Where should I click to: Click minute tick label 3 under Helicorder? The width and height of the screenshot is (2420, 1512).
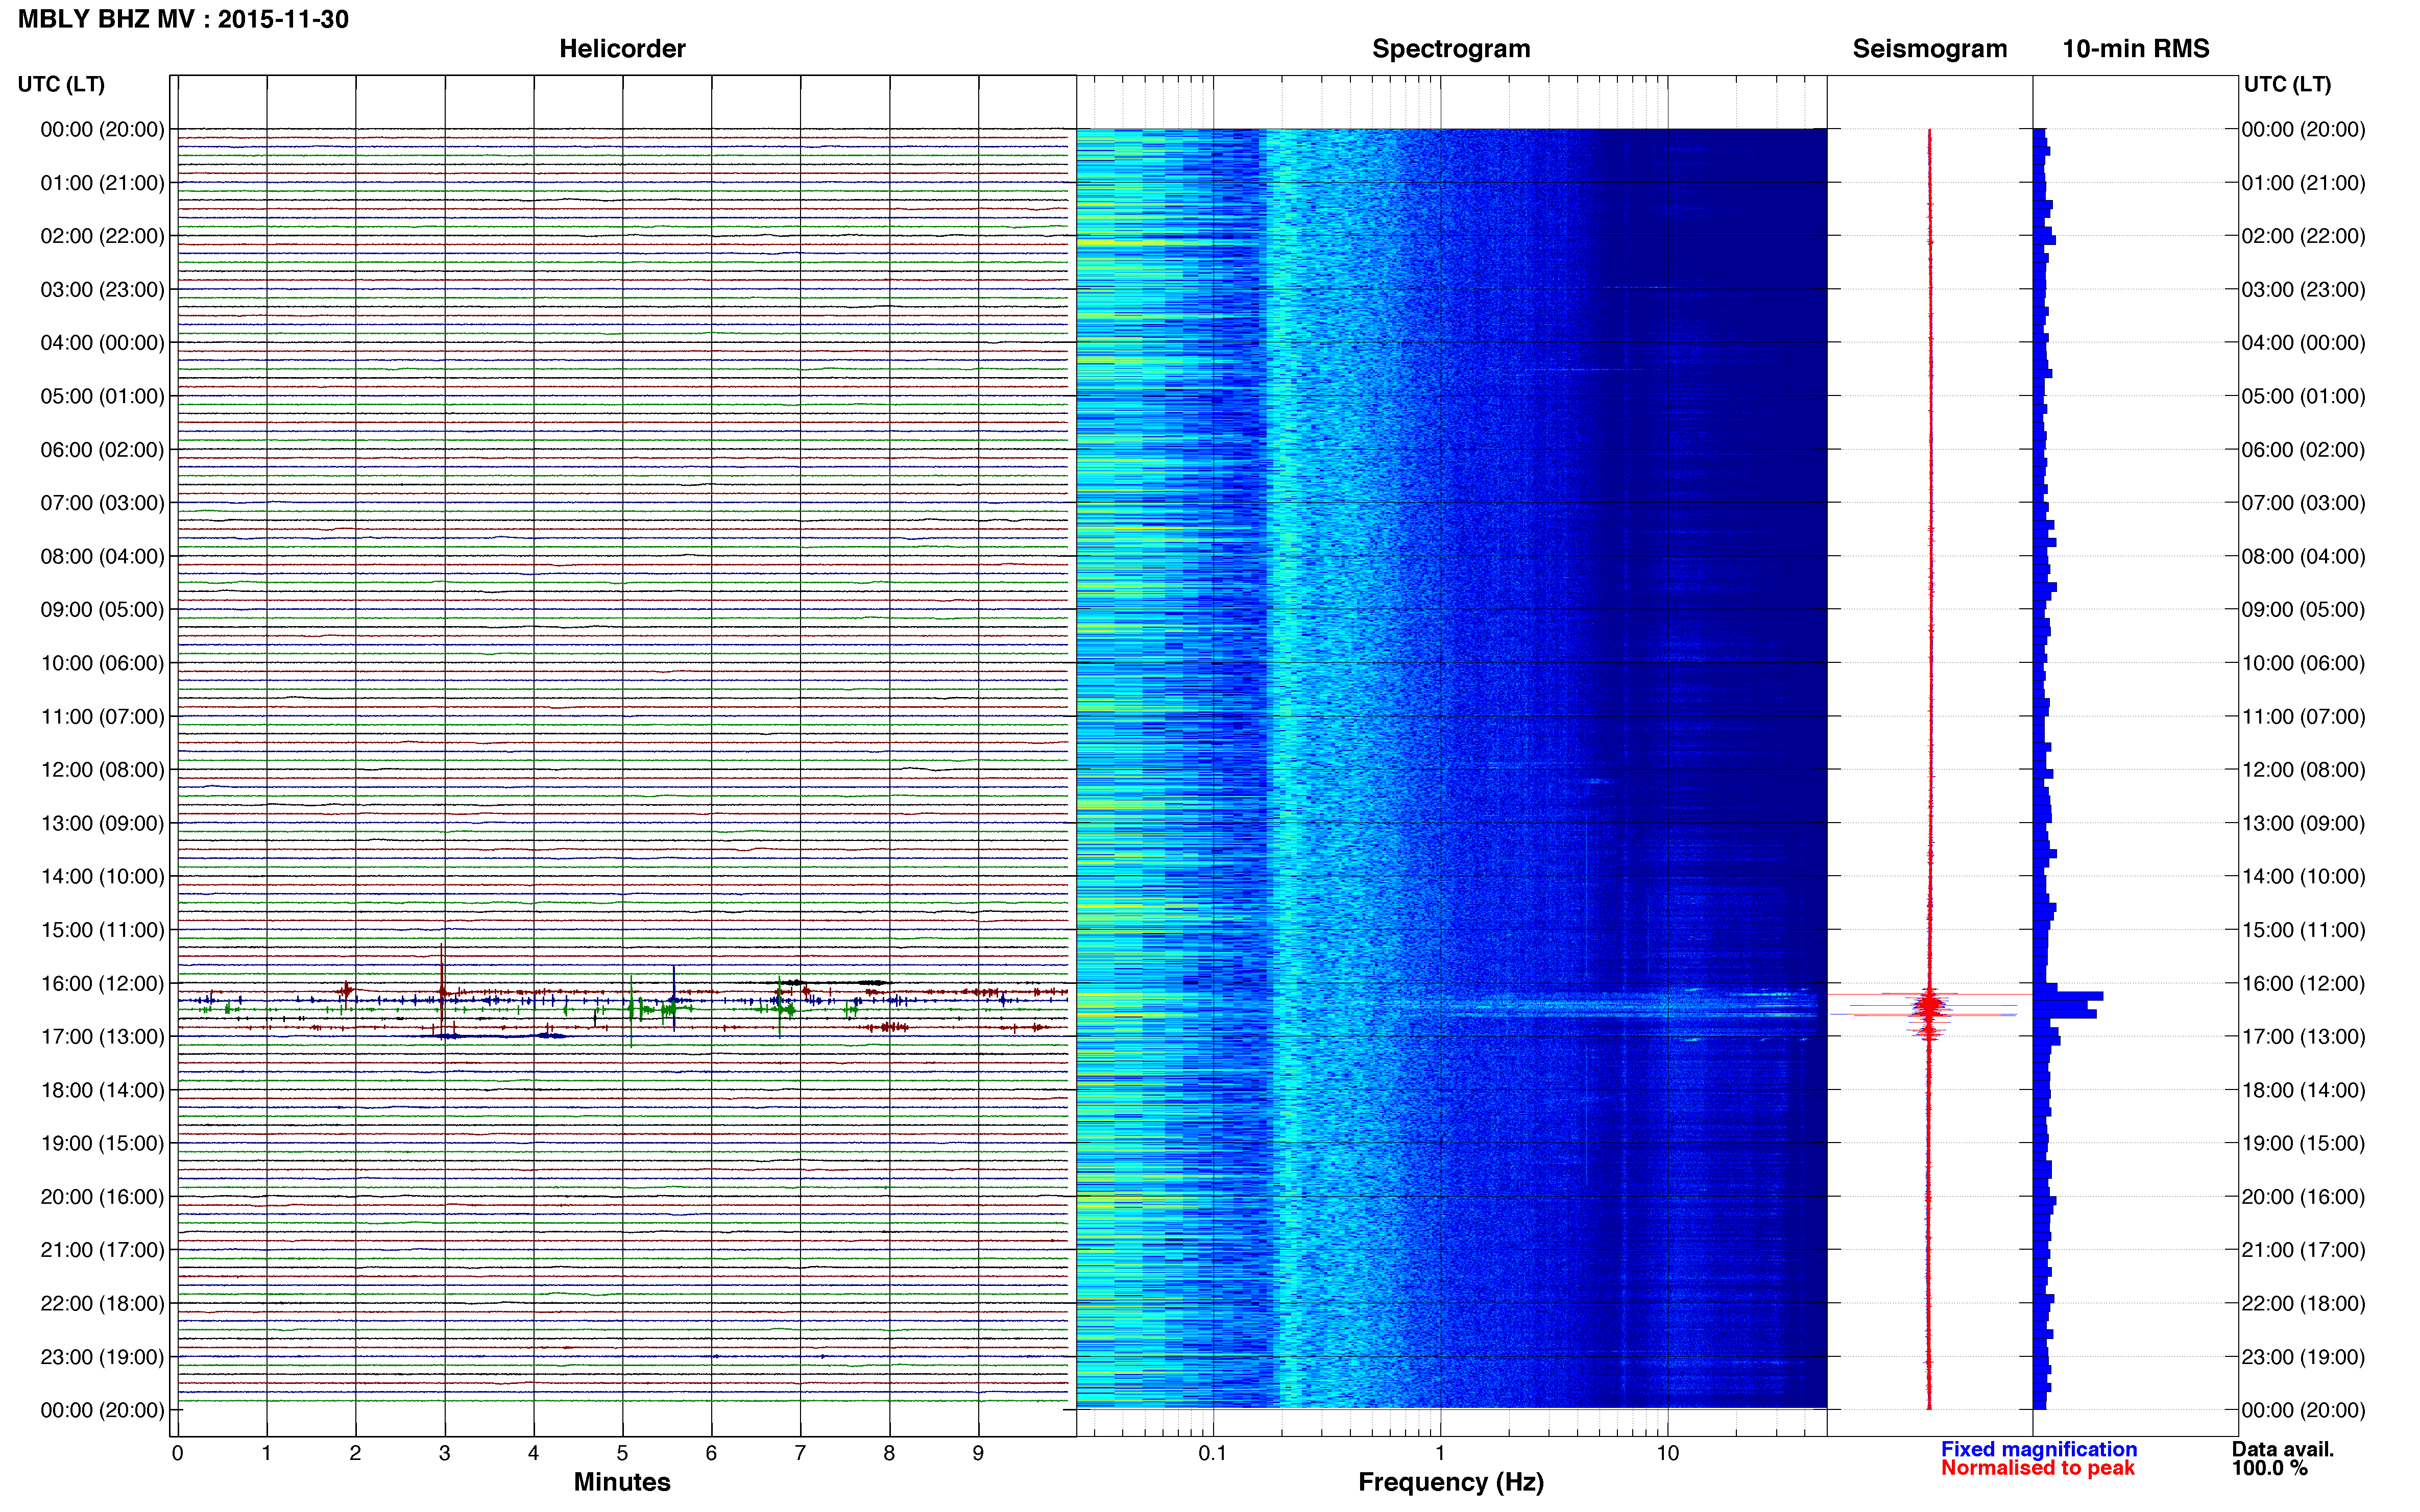coord(444,1454)
